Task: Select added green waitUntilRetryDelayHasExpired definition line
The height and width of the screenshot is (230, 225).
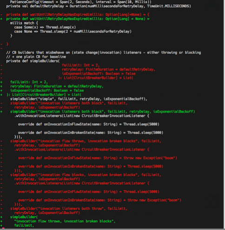Action: (78, 19)
